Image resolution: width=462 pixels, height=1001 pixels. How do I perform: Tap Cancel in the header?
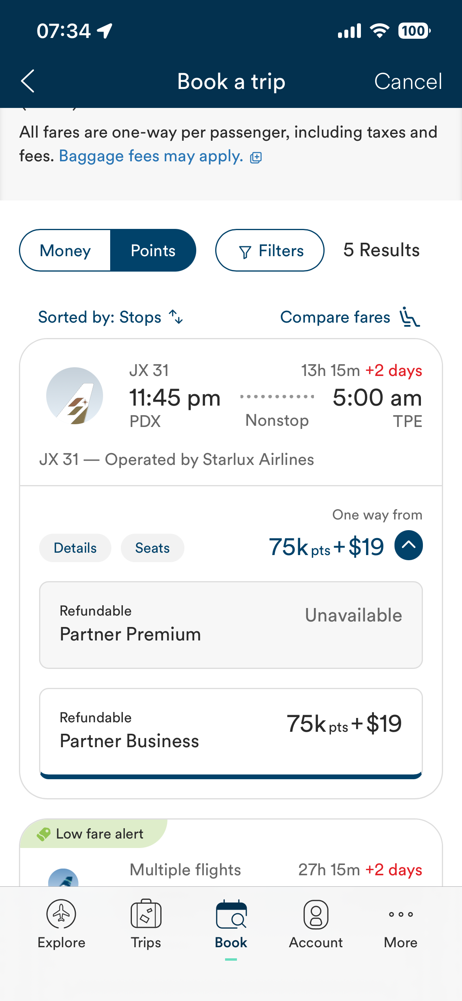[408, 81]
